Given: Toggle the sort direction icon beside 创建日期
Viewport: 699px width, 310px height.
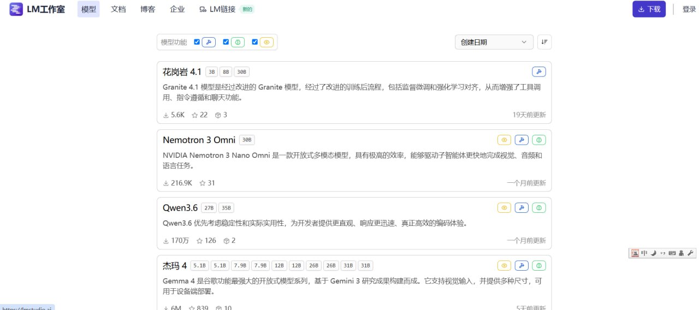Looking at the screenshot, I should [544, 42].
